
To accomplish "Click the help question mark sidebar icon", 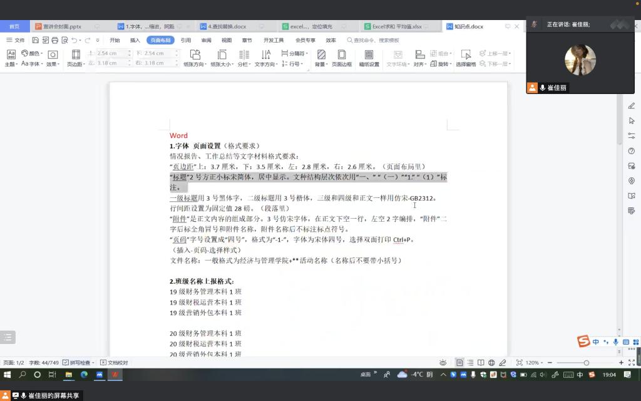I will click(632, 150).
